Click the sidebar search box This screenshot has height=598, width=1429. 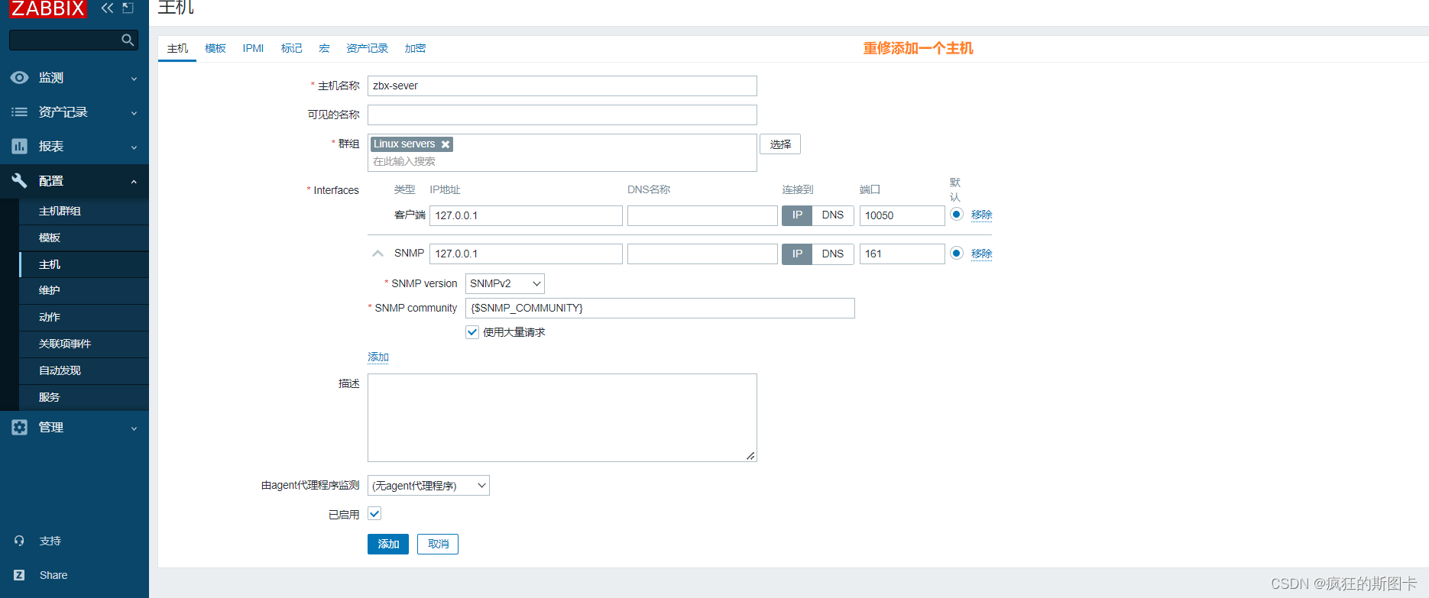pyautogui.click(x=73, y=40)
